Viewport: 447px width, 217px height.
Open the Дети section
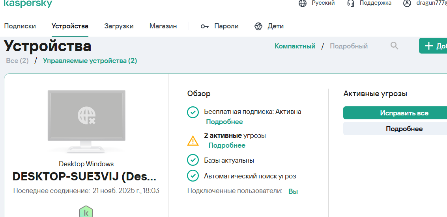coord(275,26)
